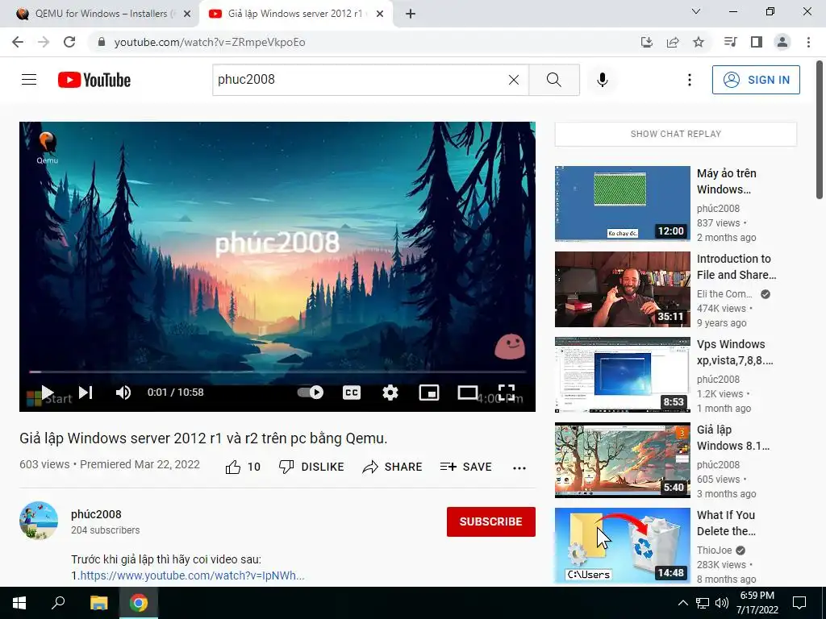Go to YouTube home via logo
The width and height of the screenshot is (826, 619).
(94, 80)
